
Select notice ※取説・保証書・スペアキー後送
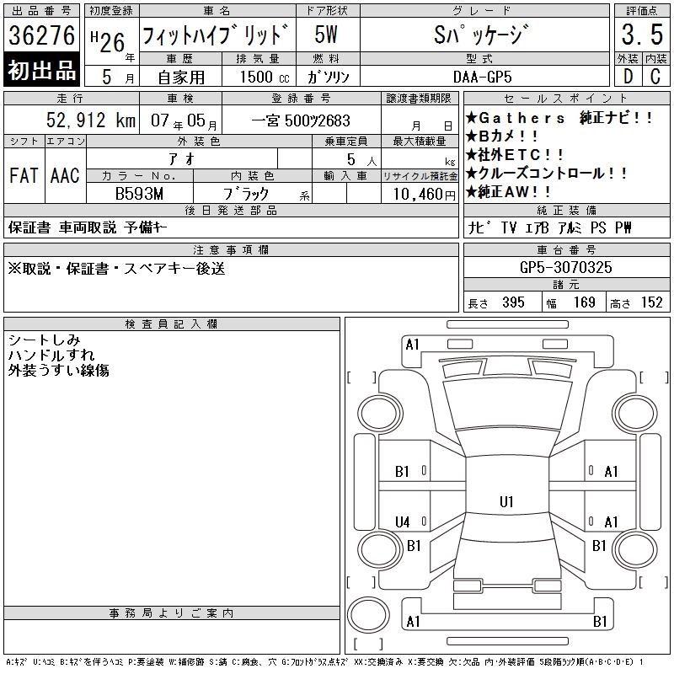(116, 269)
